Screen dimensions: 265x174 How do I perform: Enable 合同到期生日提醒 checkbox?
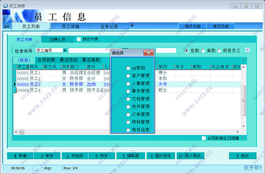tap(204, 138)
